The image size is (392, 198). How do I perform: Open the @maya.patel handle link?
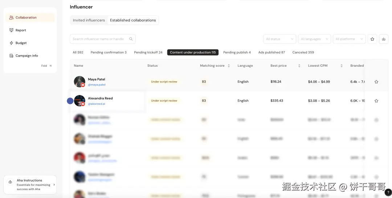(97, 84)
